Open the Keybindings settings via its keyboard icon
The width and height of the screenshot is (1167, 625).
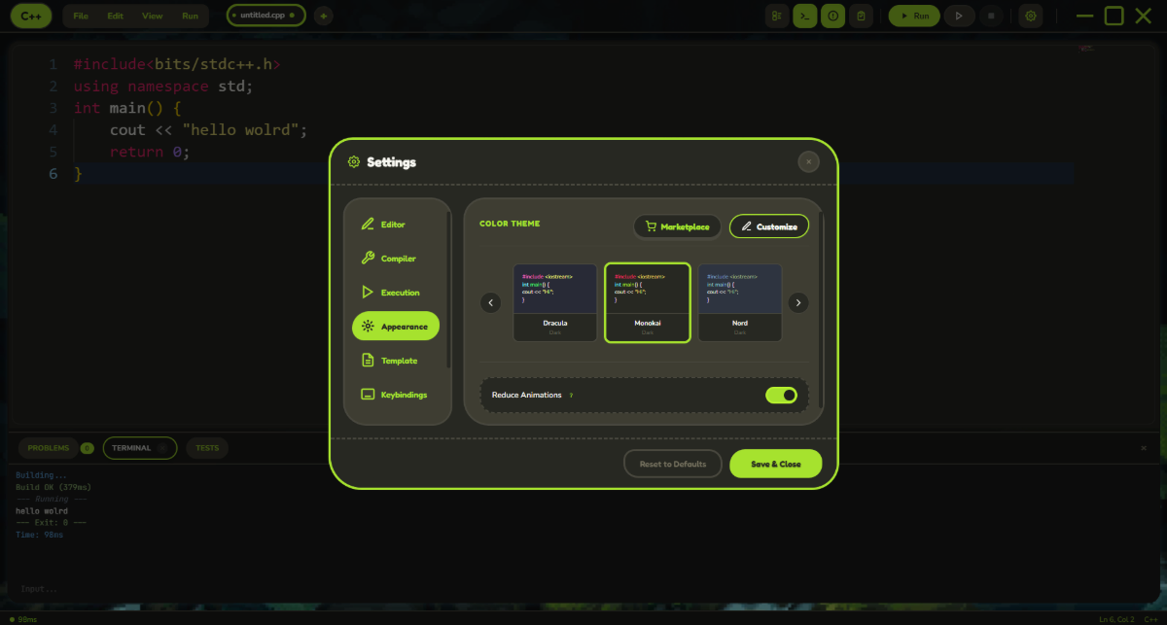[369, 395]
